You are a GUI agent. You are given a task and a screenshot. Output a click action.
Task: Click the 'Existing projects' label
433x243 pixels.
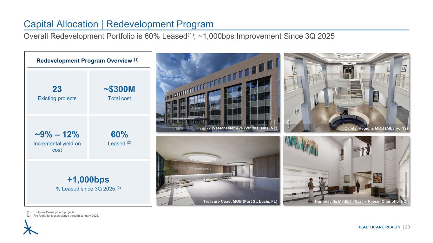pyautogui.click(x=57, y=99)
